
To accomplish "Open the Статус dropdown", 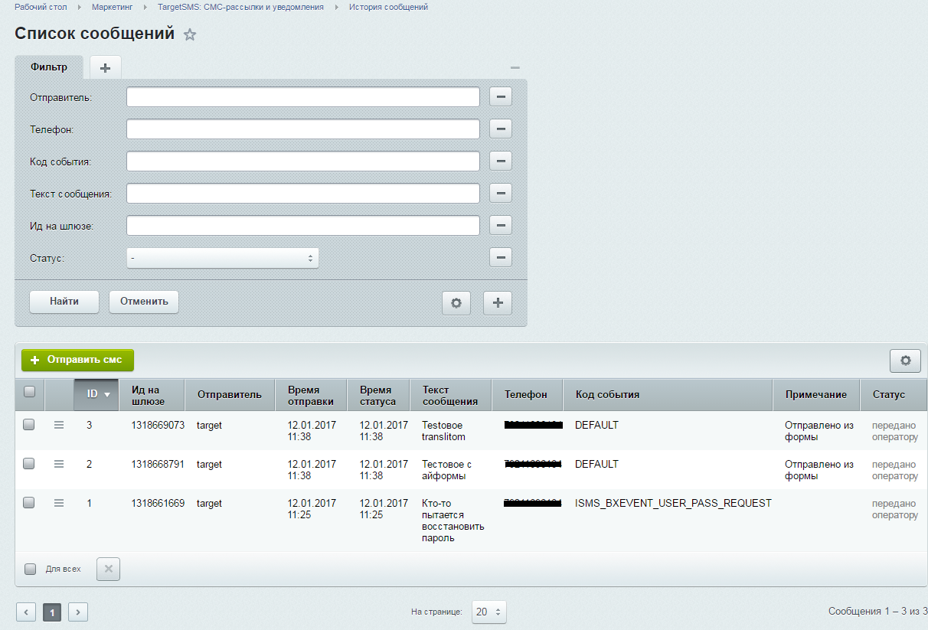I will (222, 258).
